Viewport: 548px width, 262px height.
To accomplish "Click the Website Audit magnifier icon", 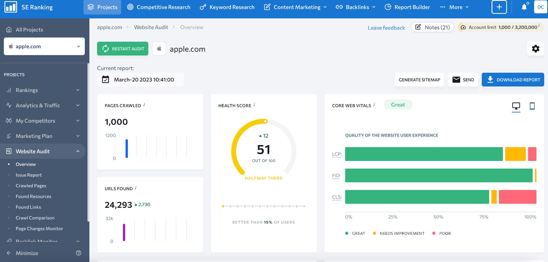I will pyautogui.click(x=9, y=151).
